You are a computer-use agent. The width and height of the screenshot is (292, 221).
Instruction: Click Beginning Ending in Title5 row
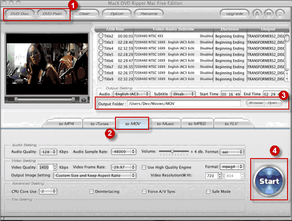[x=230, y=54]
